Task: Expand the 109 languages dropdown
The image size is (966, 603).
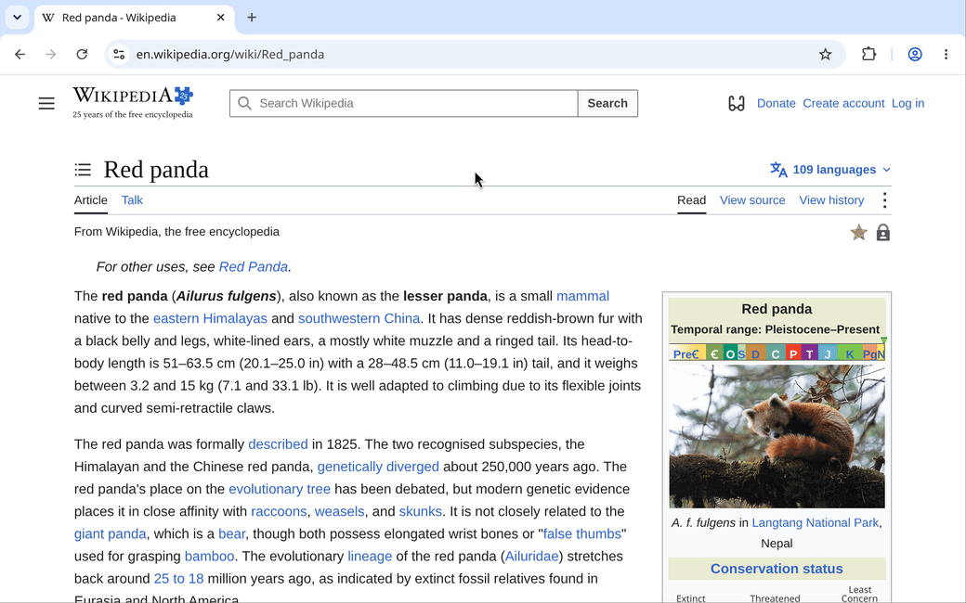Action: pos(829,169)
